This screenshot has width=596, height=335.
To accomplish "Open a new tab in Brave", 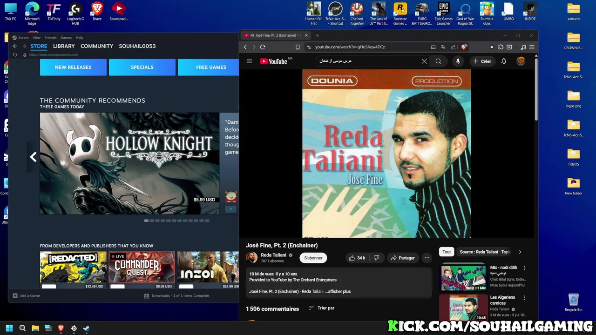I will [317, 35].
